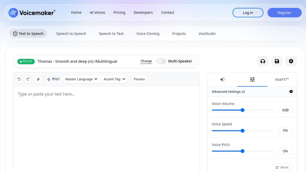Open the Accent Tag dropdown

114,79
